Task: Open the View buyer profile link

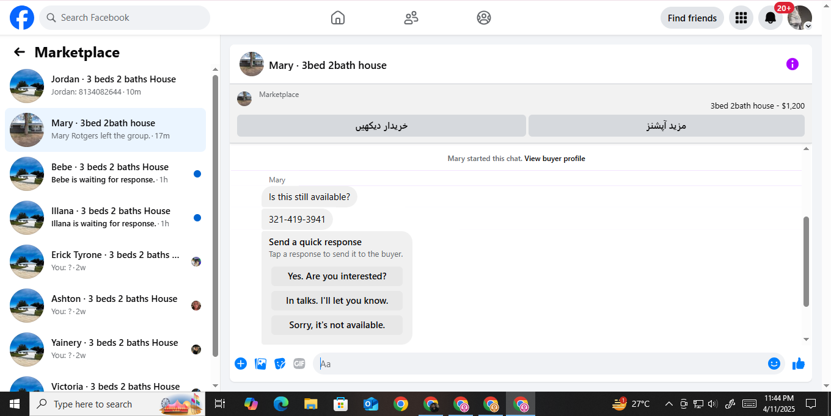Action: (555, 159)
